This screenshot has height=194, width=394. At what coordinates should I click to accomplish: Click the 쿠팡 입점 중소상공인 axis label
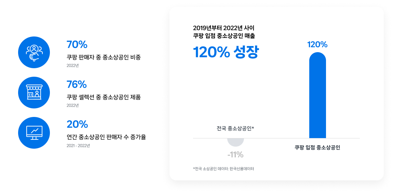tap(317, 148)
